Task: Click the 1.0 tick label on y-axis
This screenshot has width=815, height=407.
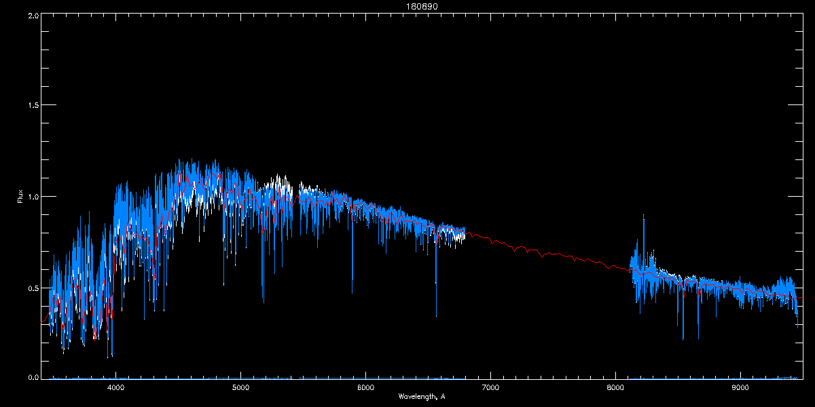Action: coord(33,197)
